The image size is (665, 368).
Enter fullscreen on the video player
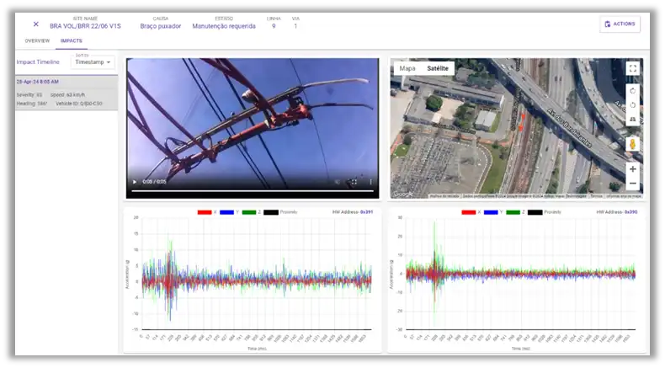click(x=354, y=182)
